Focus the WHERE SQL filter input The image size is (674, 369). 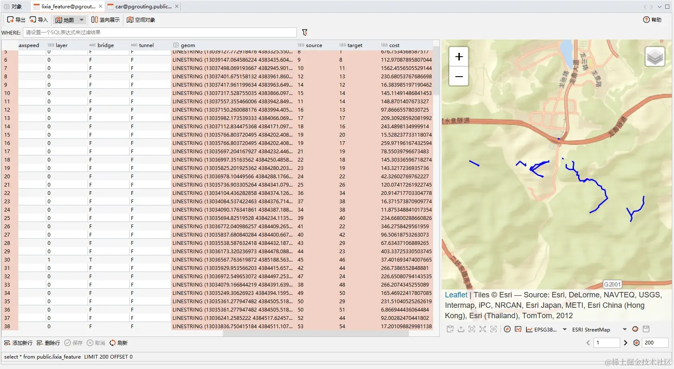pyautogui.click(x=160, y=32)
